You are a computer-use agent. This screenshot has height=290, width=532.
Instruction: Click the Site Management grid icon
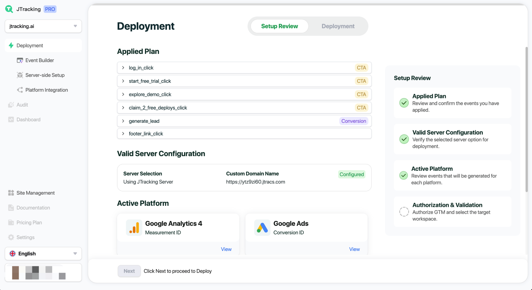point(11,193)
